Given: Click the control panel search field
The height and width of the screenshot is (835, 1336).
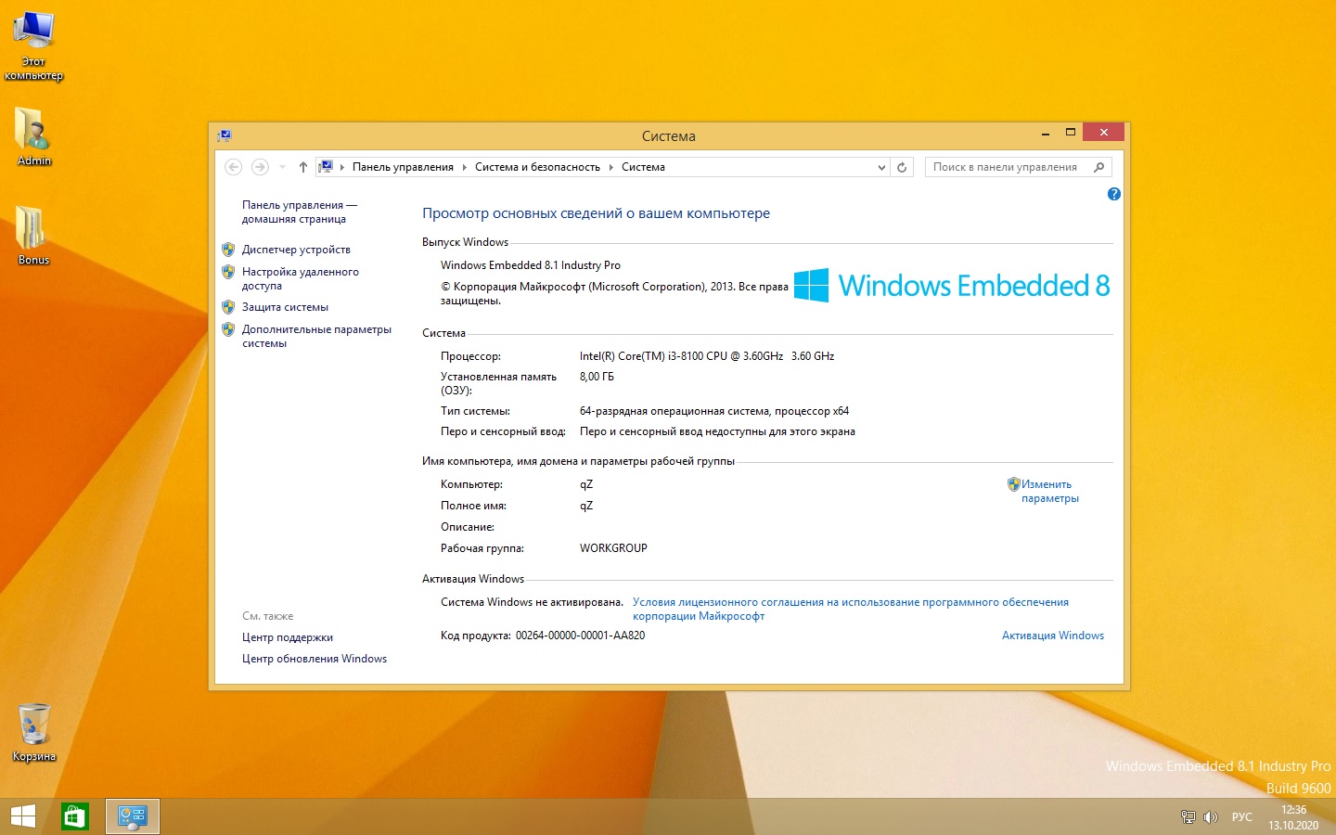Looking at the screenshot, I should tap(1005, 168).
